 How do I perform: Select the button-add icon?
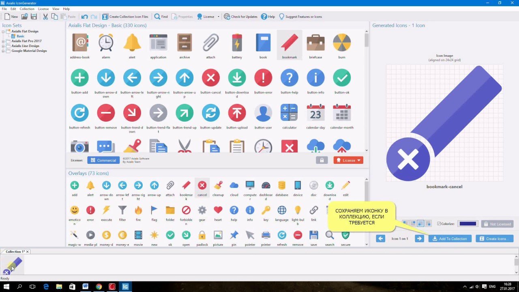tap(79, 77)
